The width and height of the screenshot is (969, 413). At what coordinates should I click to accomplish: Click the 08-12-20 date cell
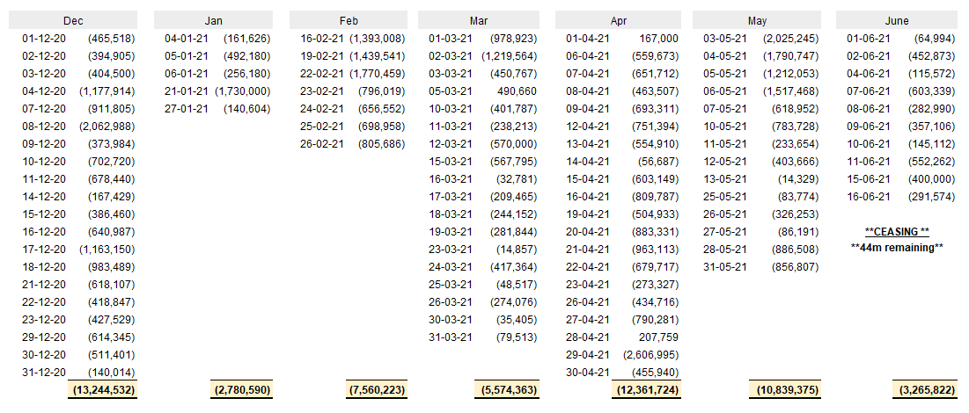[x=44, y=127]
